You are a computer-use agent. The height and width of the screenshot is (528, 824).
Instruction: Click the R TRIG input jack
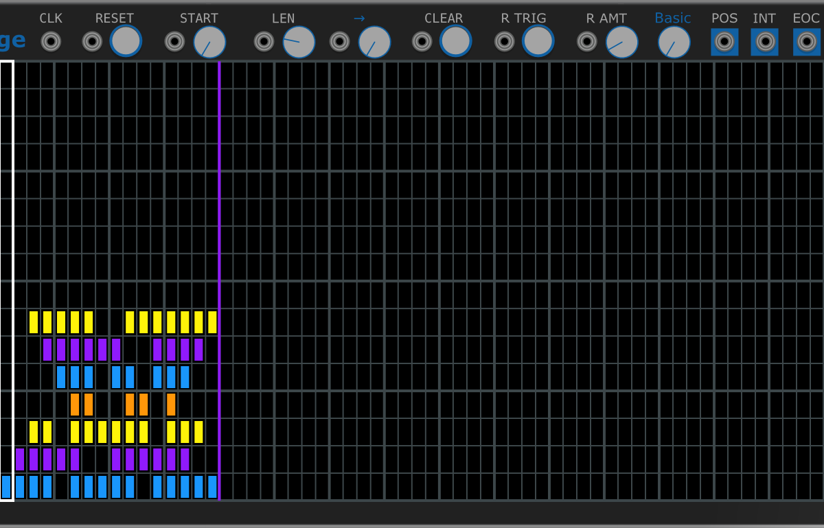point(504,42)
